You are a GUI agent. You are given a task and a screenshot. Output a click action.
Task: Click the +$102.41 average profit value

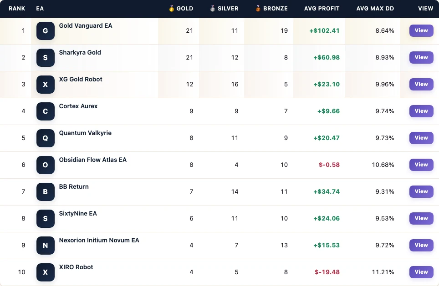324,31
